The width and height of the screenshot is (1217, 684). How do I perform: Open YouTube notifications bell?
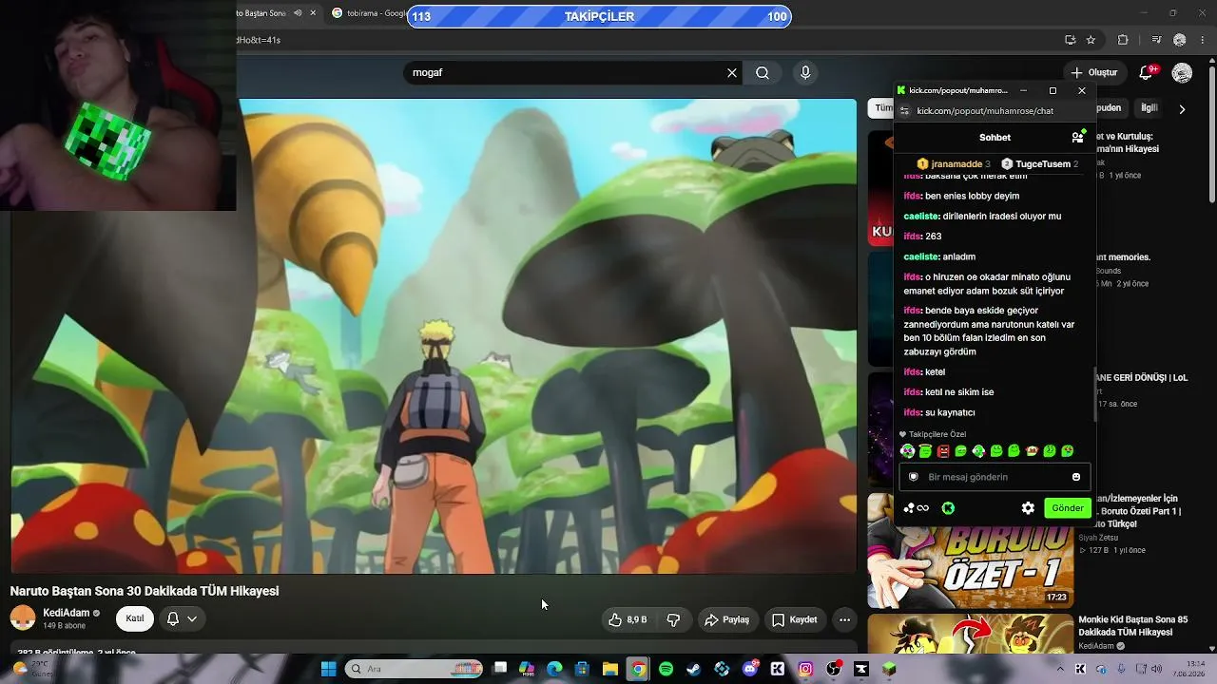coord(1147,72)
